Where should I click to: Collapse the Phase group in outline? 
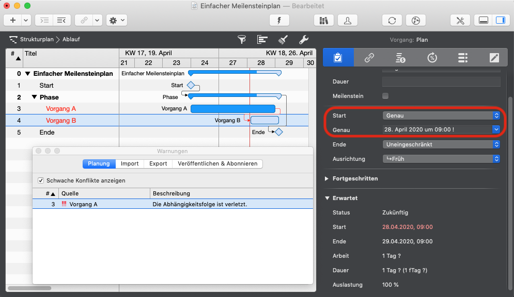click(34, 97)
